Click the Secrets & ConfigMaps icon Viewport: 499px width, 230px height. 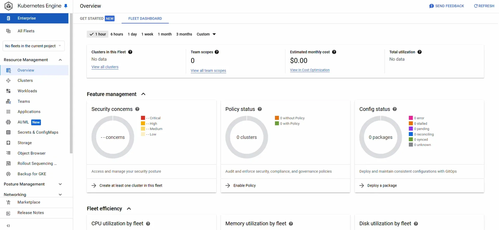tap(8, 132)
